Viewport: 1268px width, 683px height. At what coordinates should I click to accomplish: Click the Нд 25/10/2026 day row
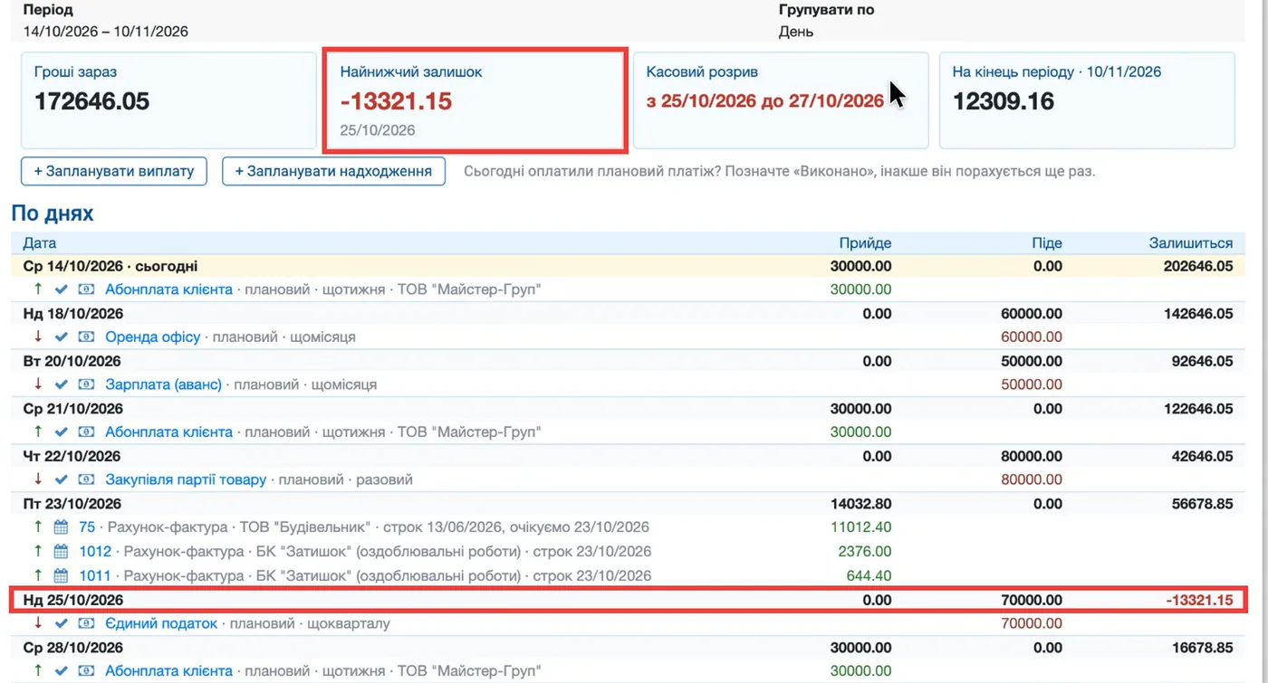click(x=628, y=600)
